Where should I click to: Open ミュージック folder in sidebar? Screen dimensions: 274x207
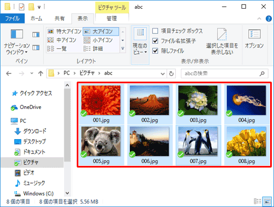30,183
